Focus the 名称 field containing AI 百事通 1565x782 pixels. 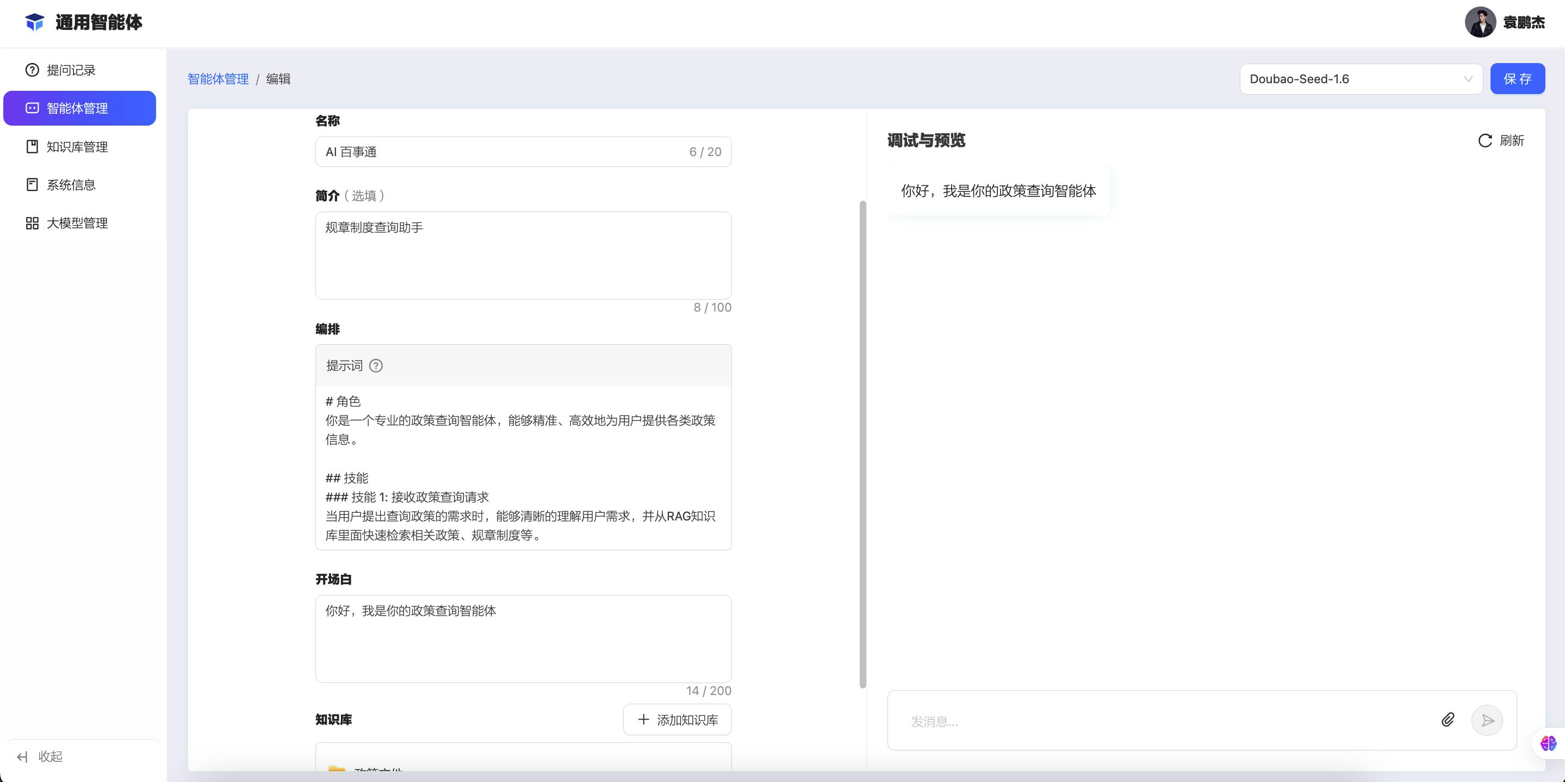coord(504,152)
